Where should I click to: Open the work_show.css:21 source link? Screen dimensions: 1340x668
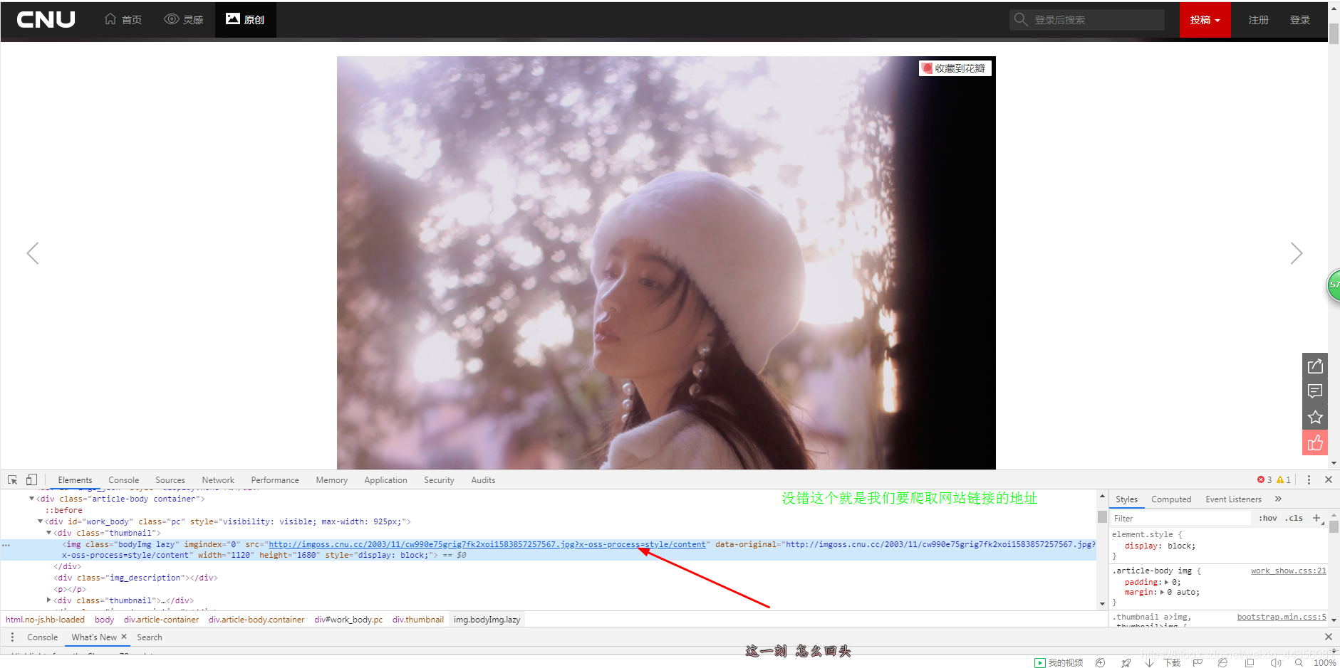1289,571
